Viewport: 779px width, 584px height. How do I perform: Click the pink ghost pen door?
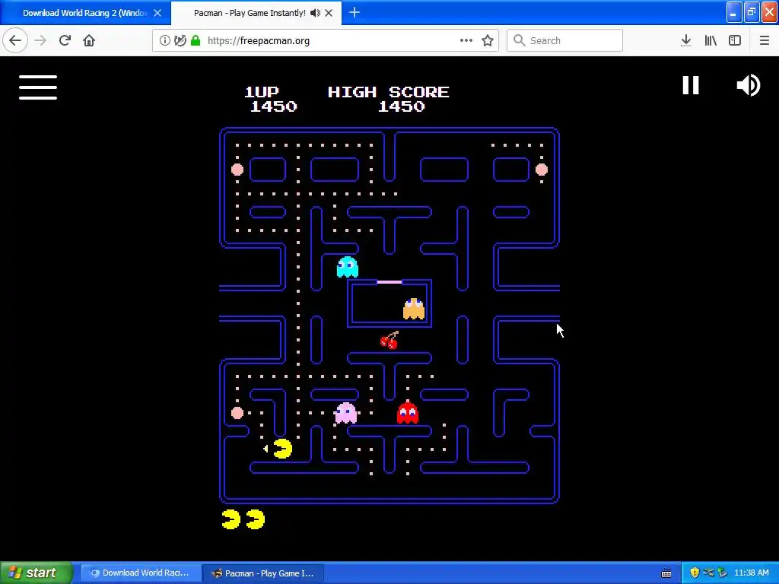389,282
